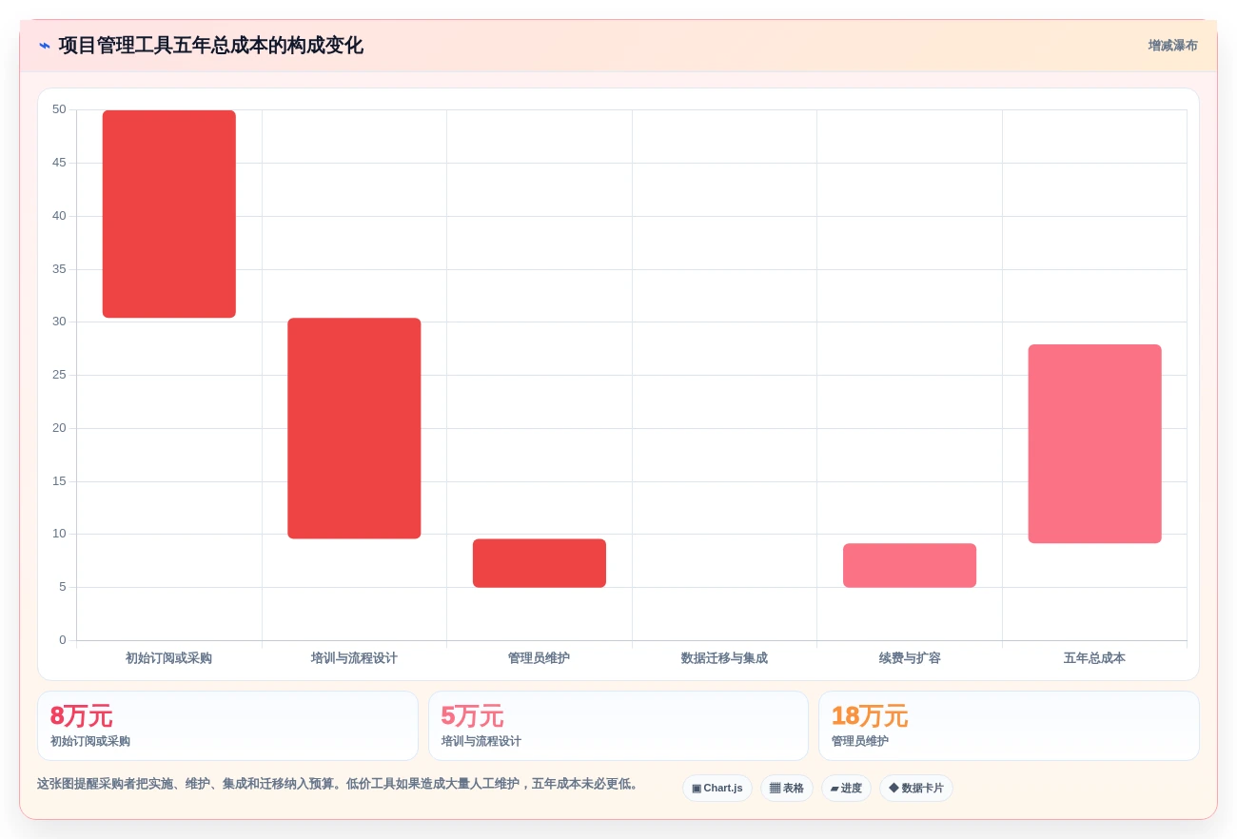Click the x-axis label 管理员维护
1237x839 pixels.
coord(540,658)
